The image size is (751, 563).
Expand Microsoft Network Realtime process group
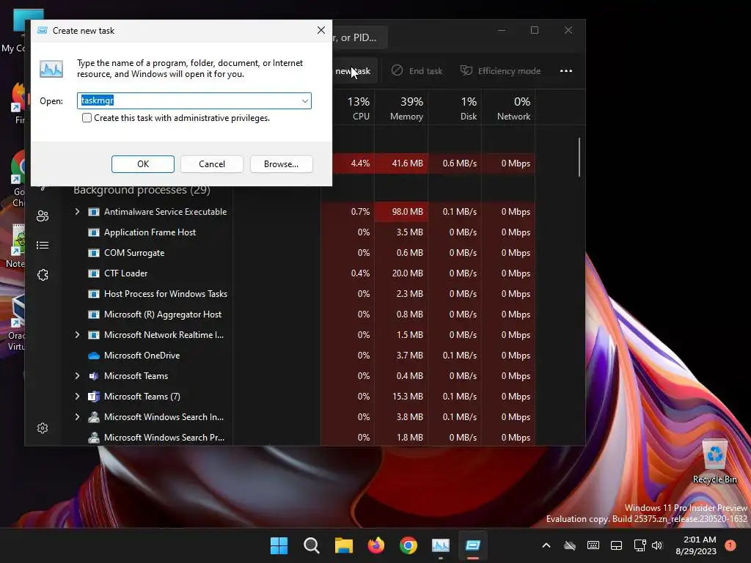coord(77,334)
